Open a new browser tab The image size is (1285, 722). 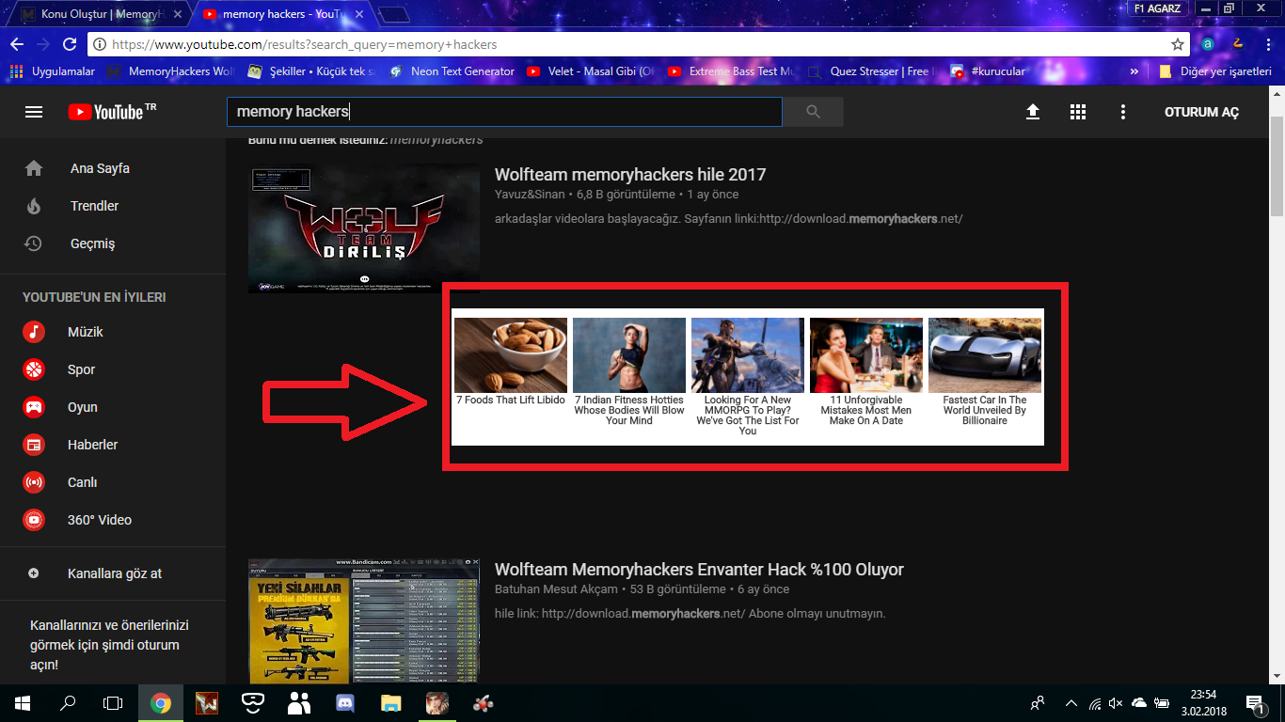coord(394,14)
